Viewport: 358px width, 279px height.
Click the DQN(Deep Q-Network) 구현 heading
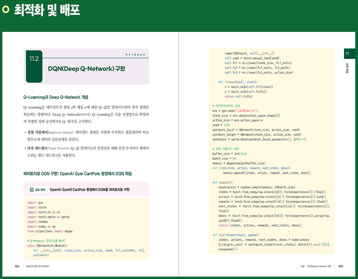coord(86,69)
